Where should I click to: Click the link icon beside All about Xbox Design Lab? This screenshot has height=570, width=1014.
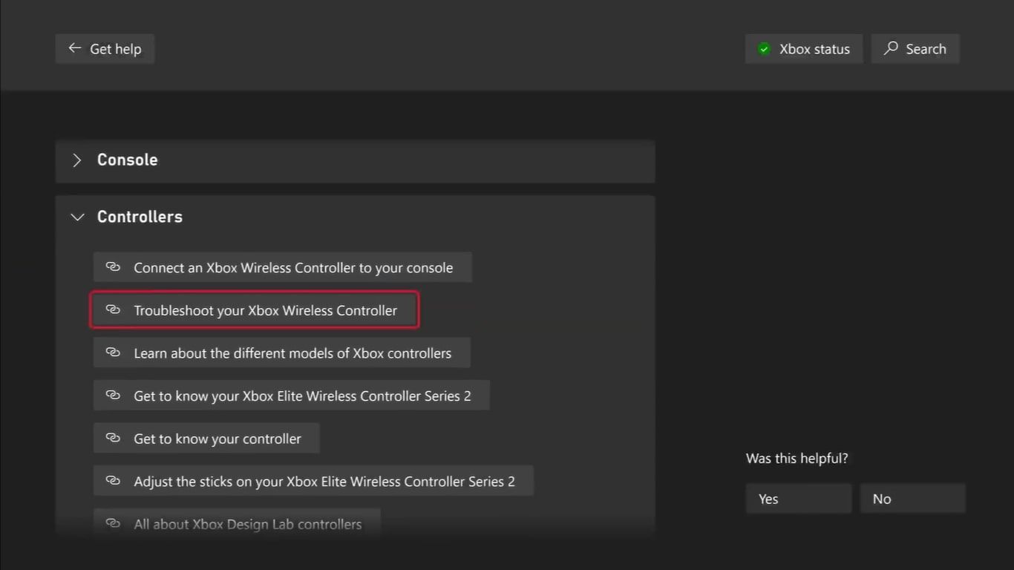click(113, 523)
